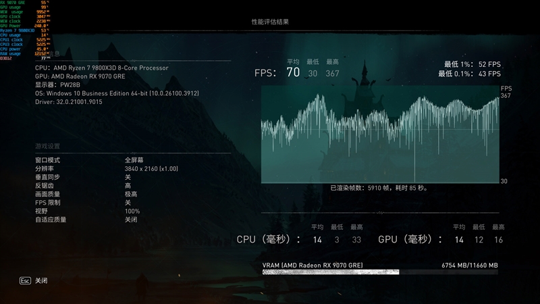Toggle the 垂直同步 setting value

[128, 177]
